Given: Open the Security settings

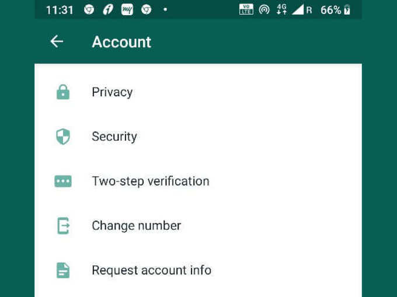Looking at the screenshot, I should point(198,137).
